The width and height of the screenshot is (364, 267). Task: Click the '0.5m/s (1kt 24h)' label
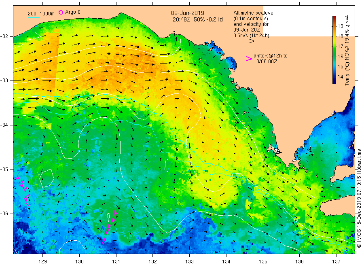pyautogui.click(x=251, y=36)
